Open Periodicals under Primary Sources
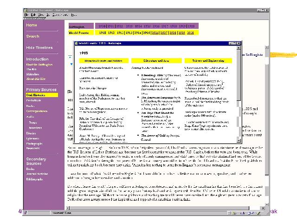 point(33,100)
